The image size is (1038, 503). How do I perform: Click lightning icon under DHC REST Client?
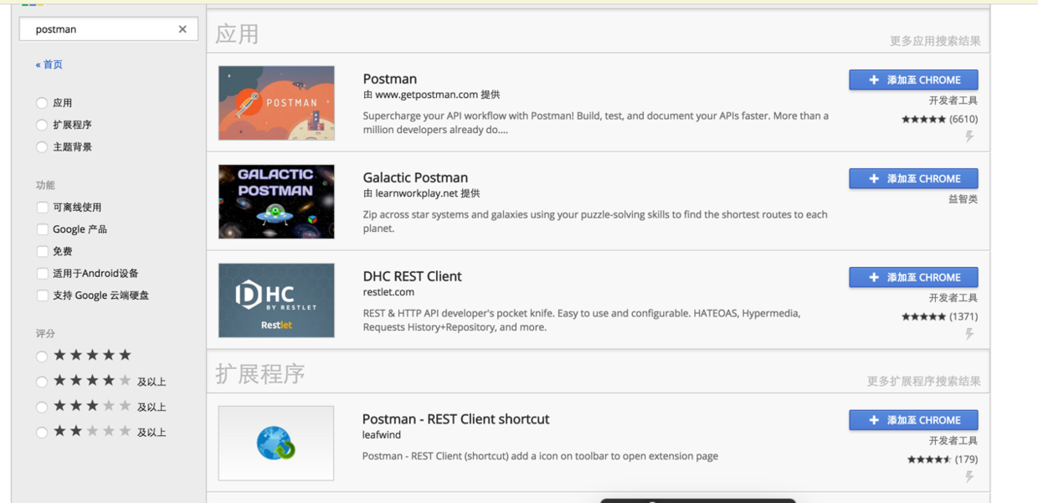969,333
